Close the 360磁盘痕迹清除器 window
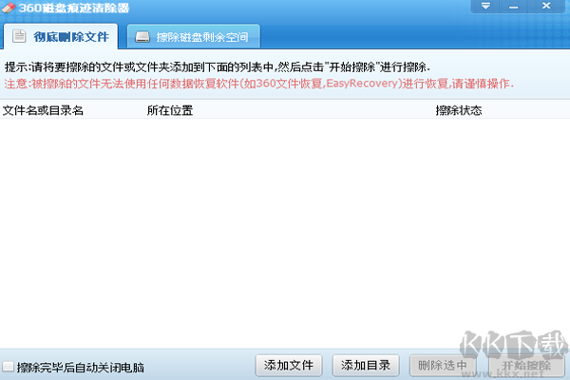The width and height of the screenshot is (570, 380). (x=546, y=7)
